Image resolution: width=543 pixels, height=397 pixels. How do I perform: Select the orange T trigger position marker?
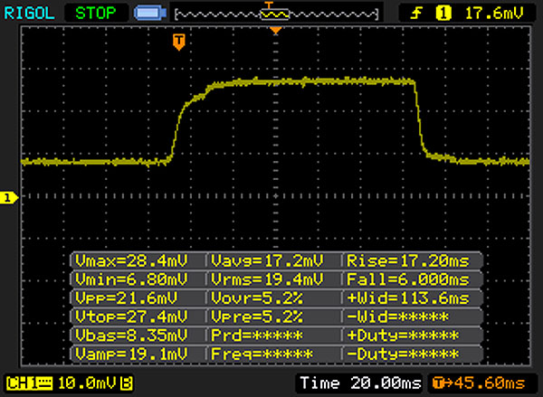179,43
